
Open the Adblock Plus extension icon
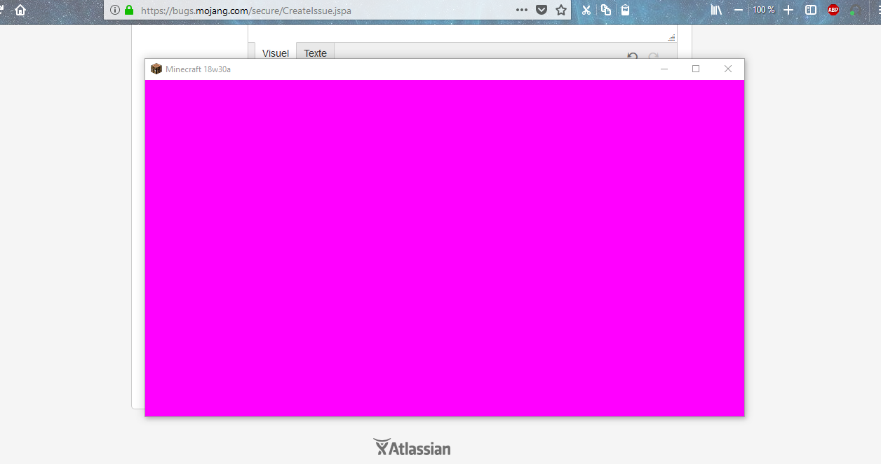[833, 10]
